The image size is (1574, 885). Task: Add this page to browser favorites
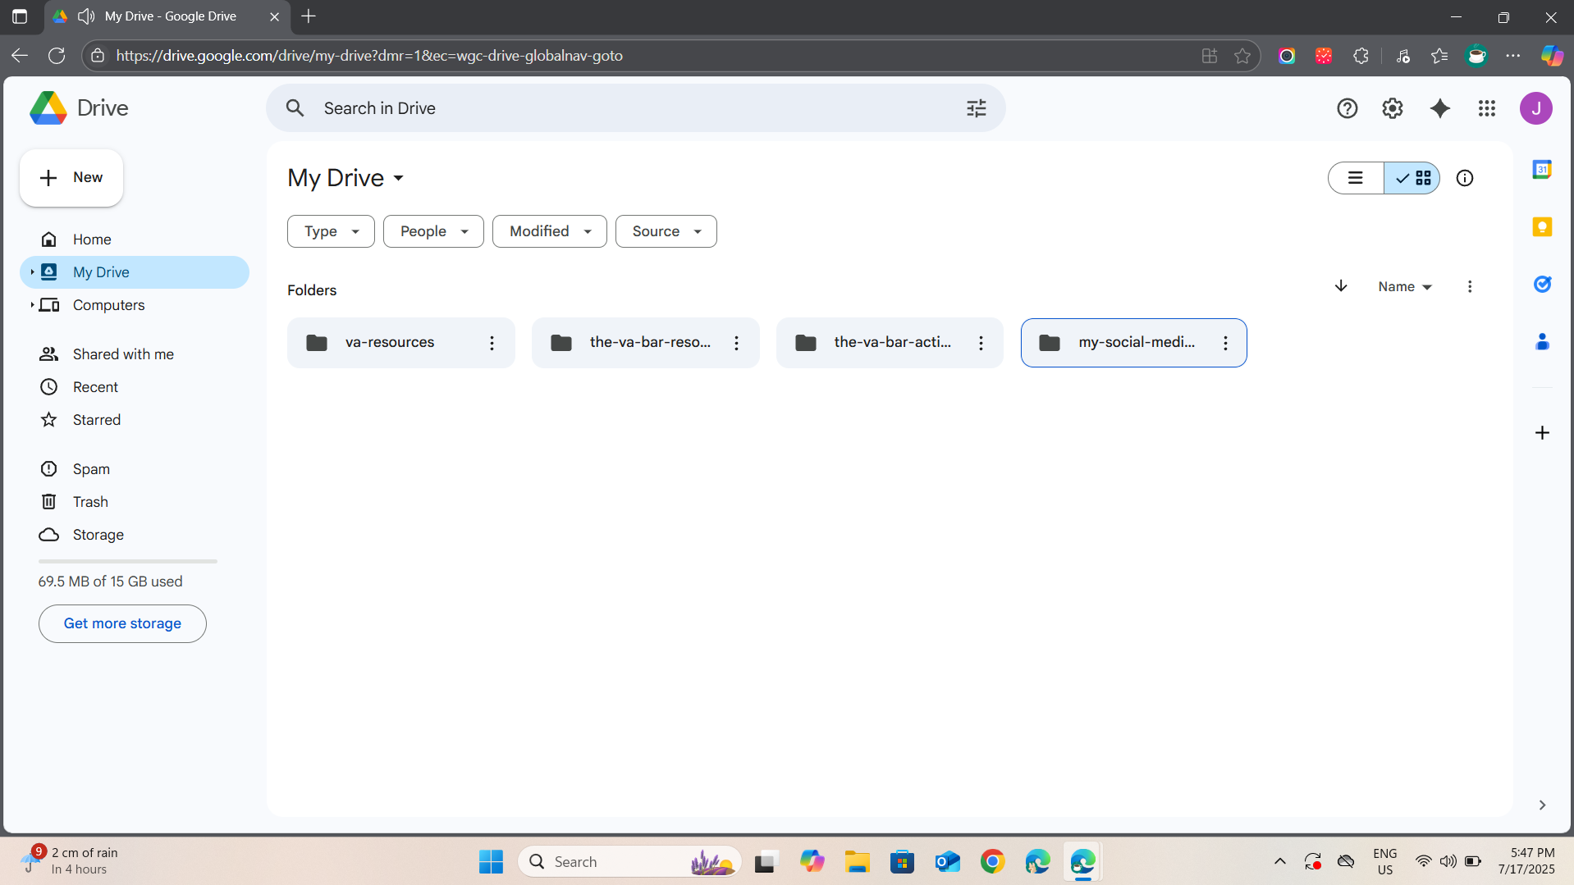(x=1242, y=56)
